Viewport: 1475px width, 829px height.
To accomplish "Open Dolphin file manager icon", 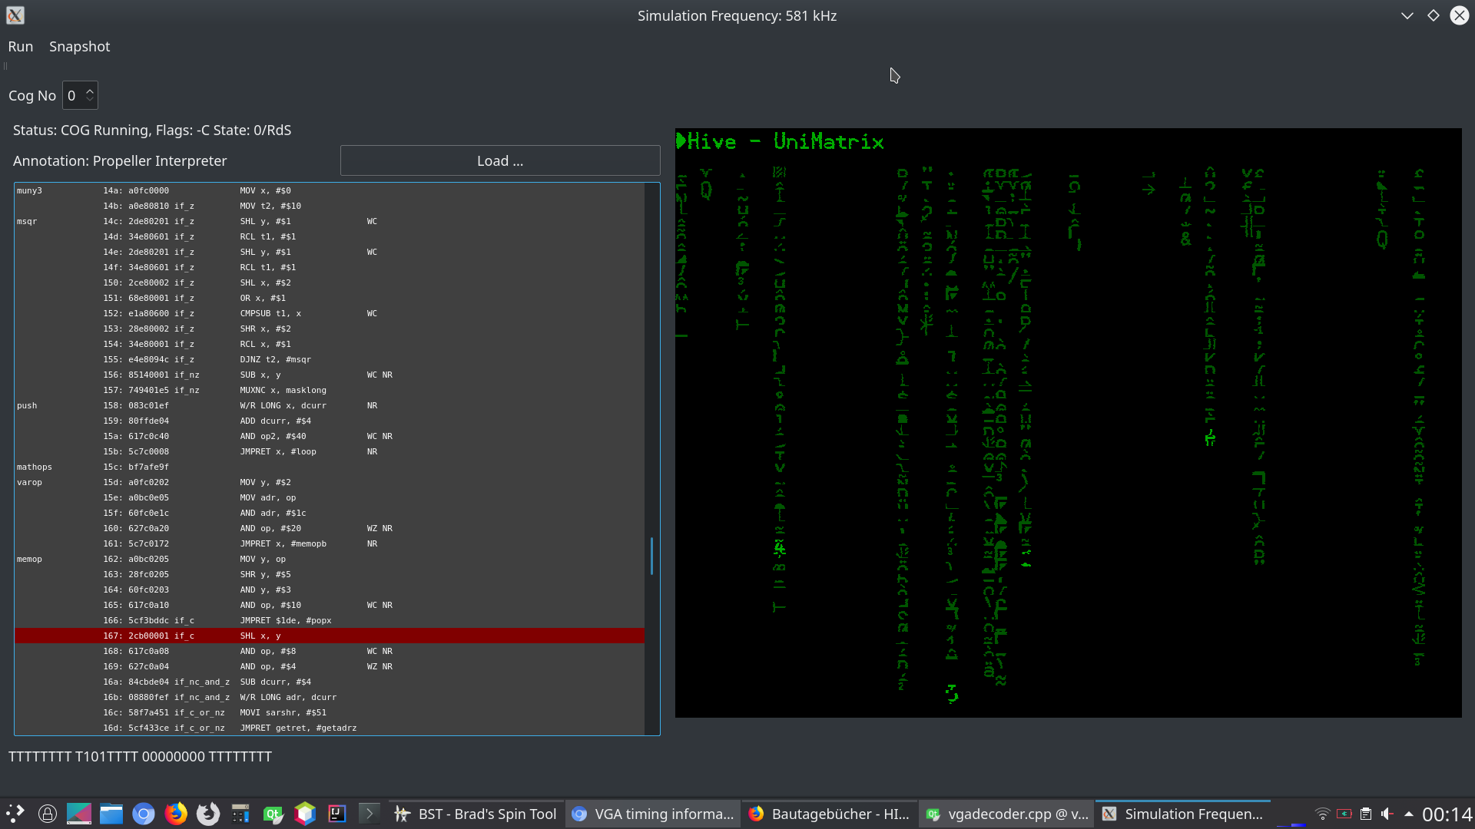I will pyautogui.click(x=111, y=814).
